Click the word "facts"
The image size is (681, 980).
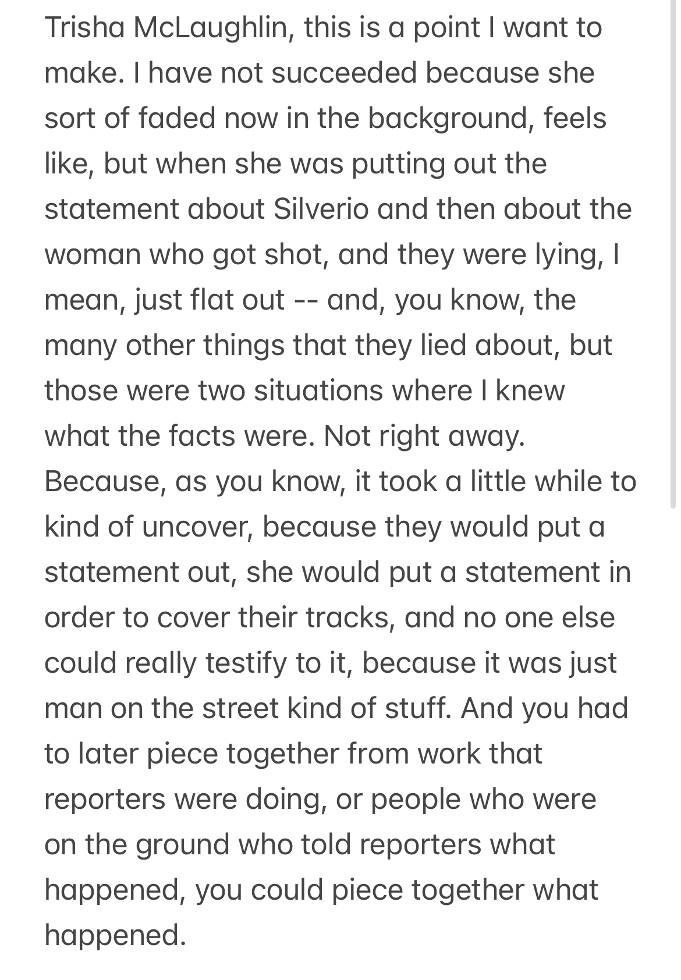pos(203,436)
